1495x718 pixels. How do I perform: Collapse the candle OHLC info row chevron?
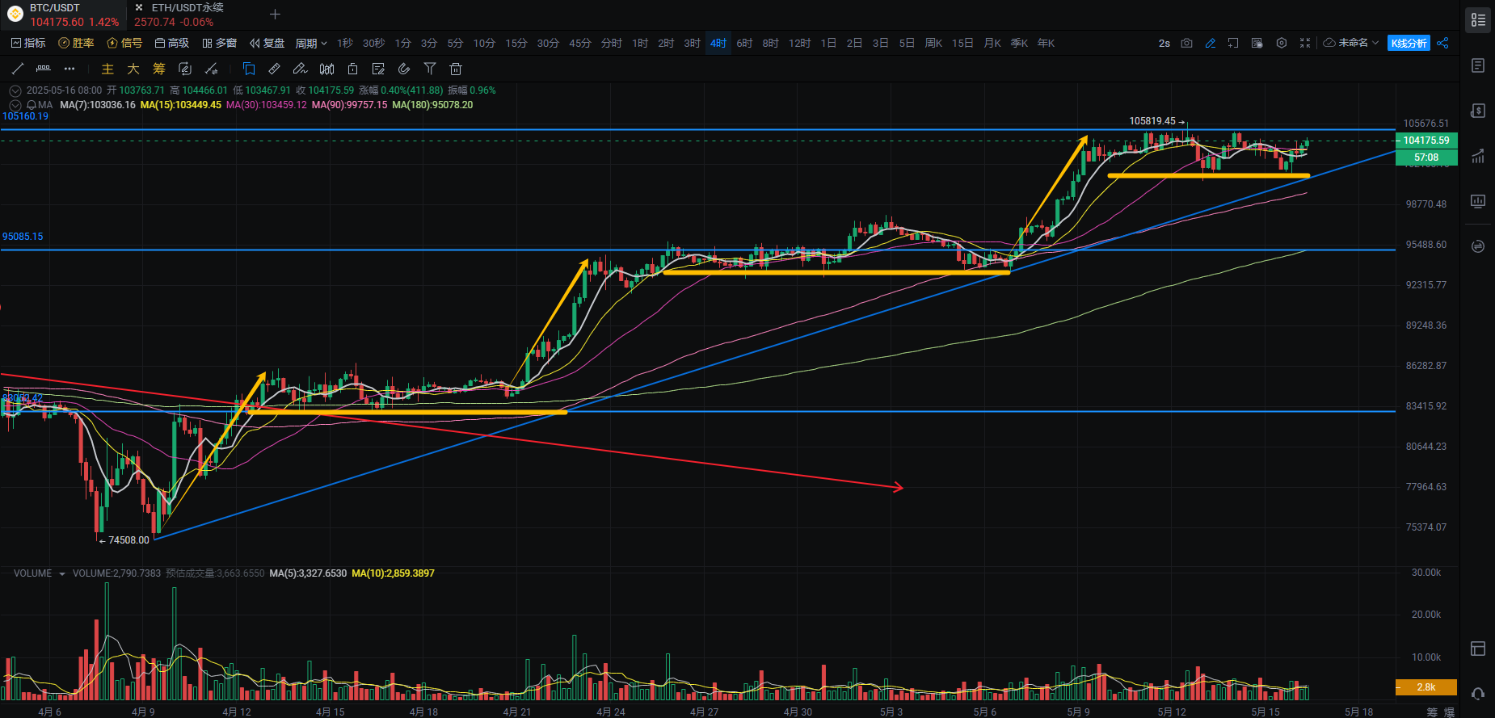click(x=15, y=90)
